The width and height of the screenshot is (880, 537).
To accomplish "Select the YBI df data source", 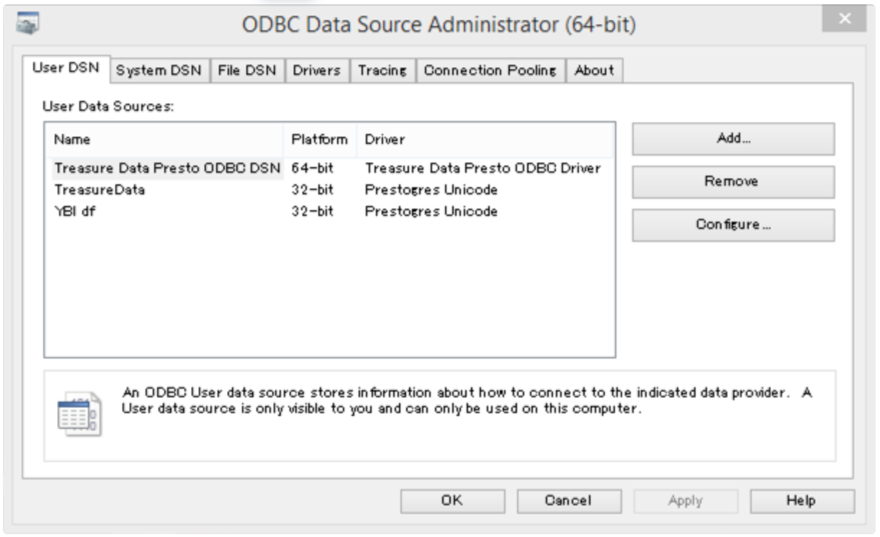I will click(75, 212).
